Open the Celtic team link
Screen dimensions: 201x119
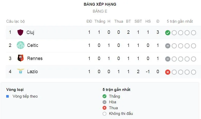tap(32, 45)
